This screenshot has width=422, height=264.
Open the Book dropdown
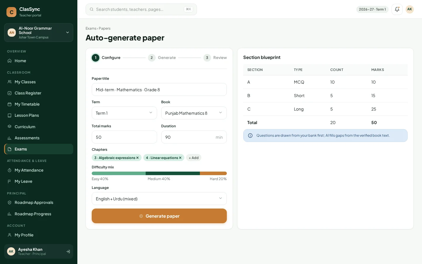click(x=194, y=113)
